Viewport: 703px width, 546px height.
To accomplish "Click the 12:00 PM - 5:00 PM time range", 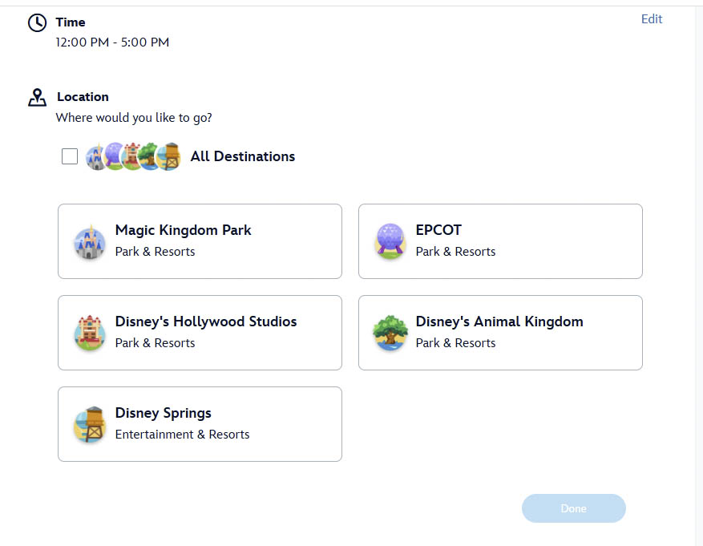I will tap(112, 42).
